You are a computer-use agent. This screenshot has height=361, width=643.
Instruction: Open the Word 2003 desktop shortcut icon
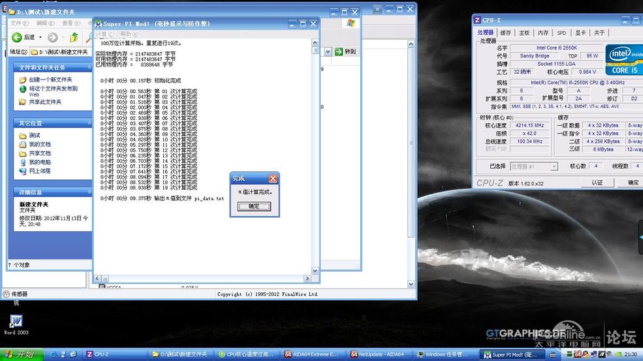(x=16, y=321)
